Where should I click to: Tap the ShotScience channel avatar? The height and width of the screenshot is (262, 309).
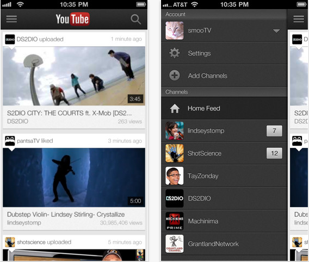click(x=175, y=153)
